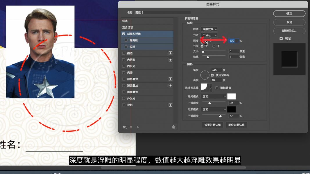Click the move effect down arrow
Screen dimensions: 310x174
pyautogui.click(x=138, y=127)
